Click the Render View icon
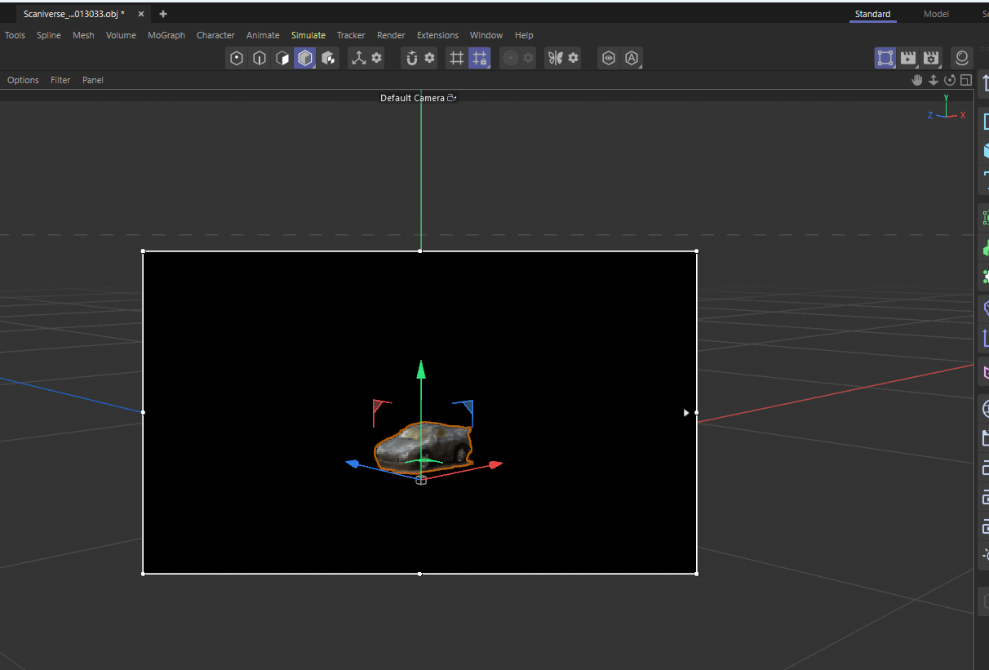 885,58
